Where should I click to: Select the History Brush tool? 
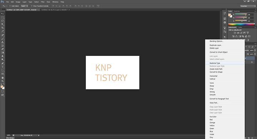tap(2, 45)
